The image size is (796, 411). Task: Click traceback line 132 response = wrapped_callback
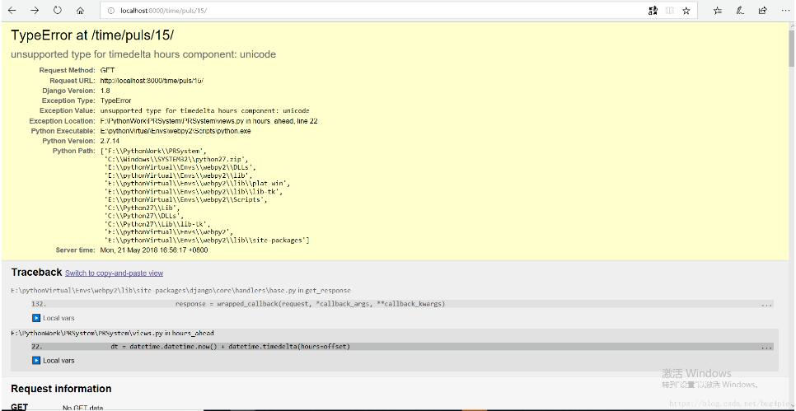tap(402, 304)
